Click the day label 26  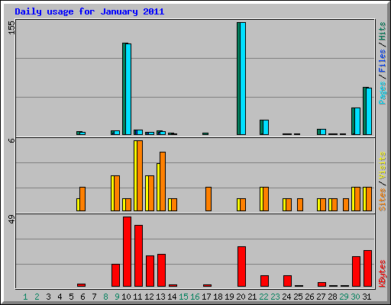click(309, 297)
